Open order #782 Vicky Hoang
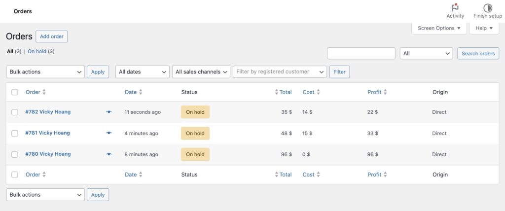The height and width of the screenshot is (211, 505). (48, 112)
